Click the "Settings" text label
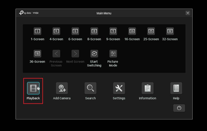The height and width of the screenshot is (131, 207). [x=119, y=98]
